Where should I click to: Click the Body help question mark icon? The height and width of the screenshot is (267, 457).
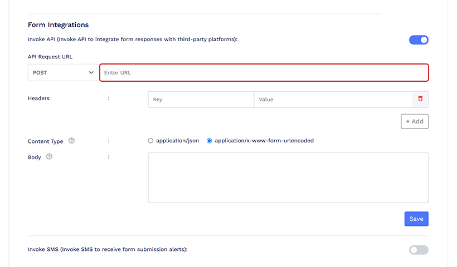point(49,157)
